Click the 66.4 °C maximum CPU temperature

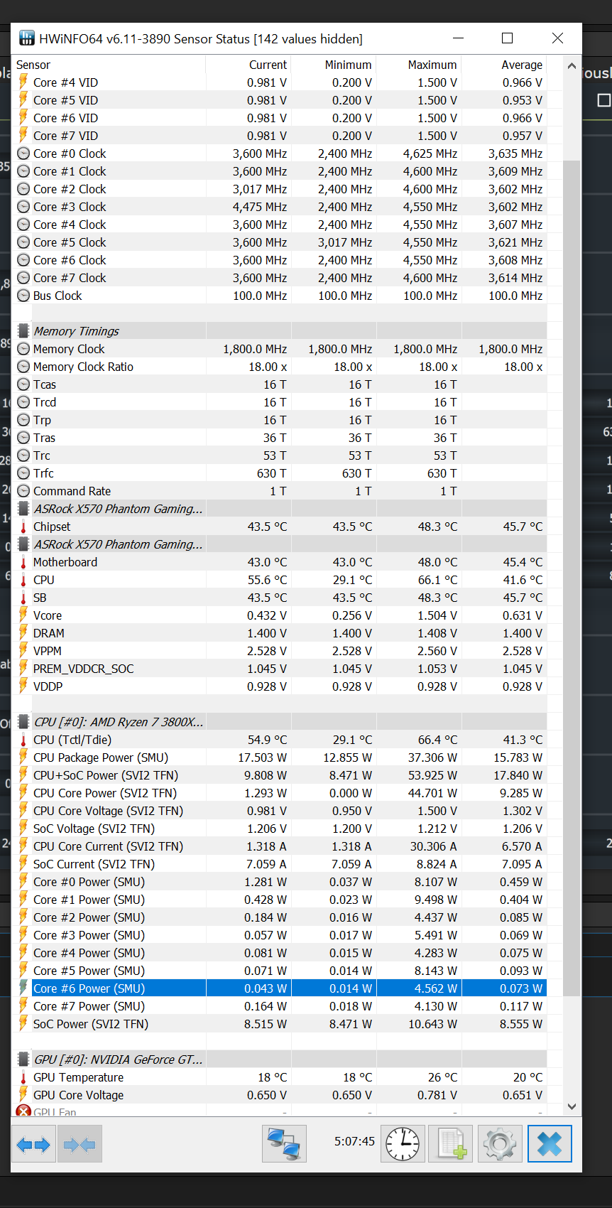coord(436,740)
